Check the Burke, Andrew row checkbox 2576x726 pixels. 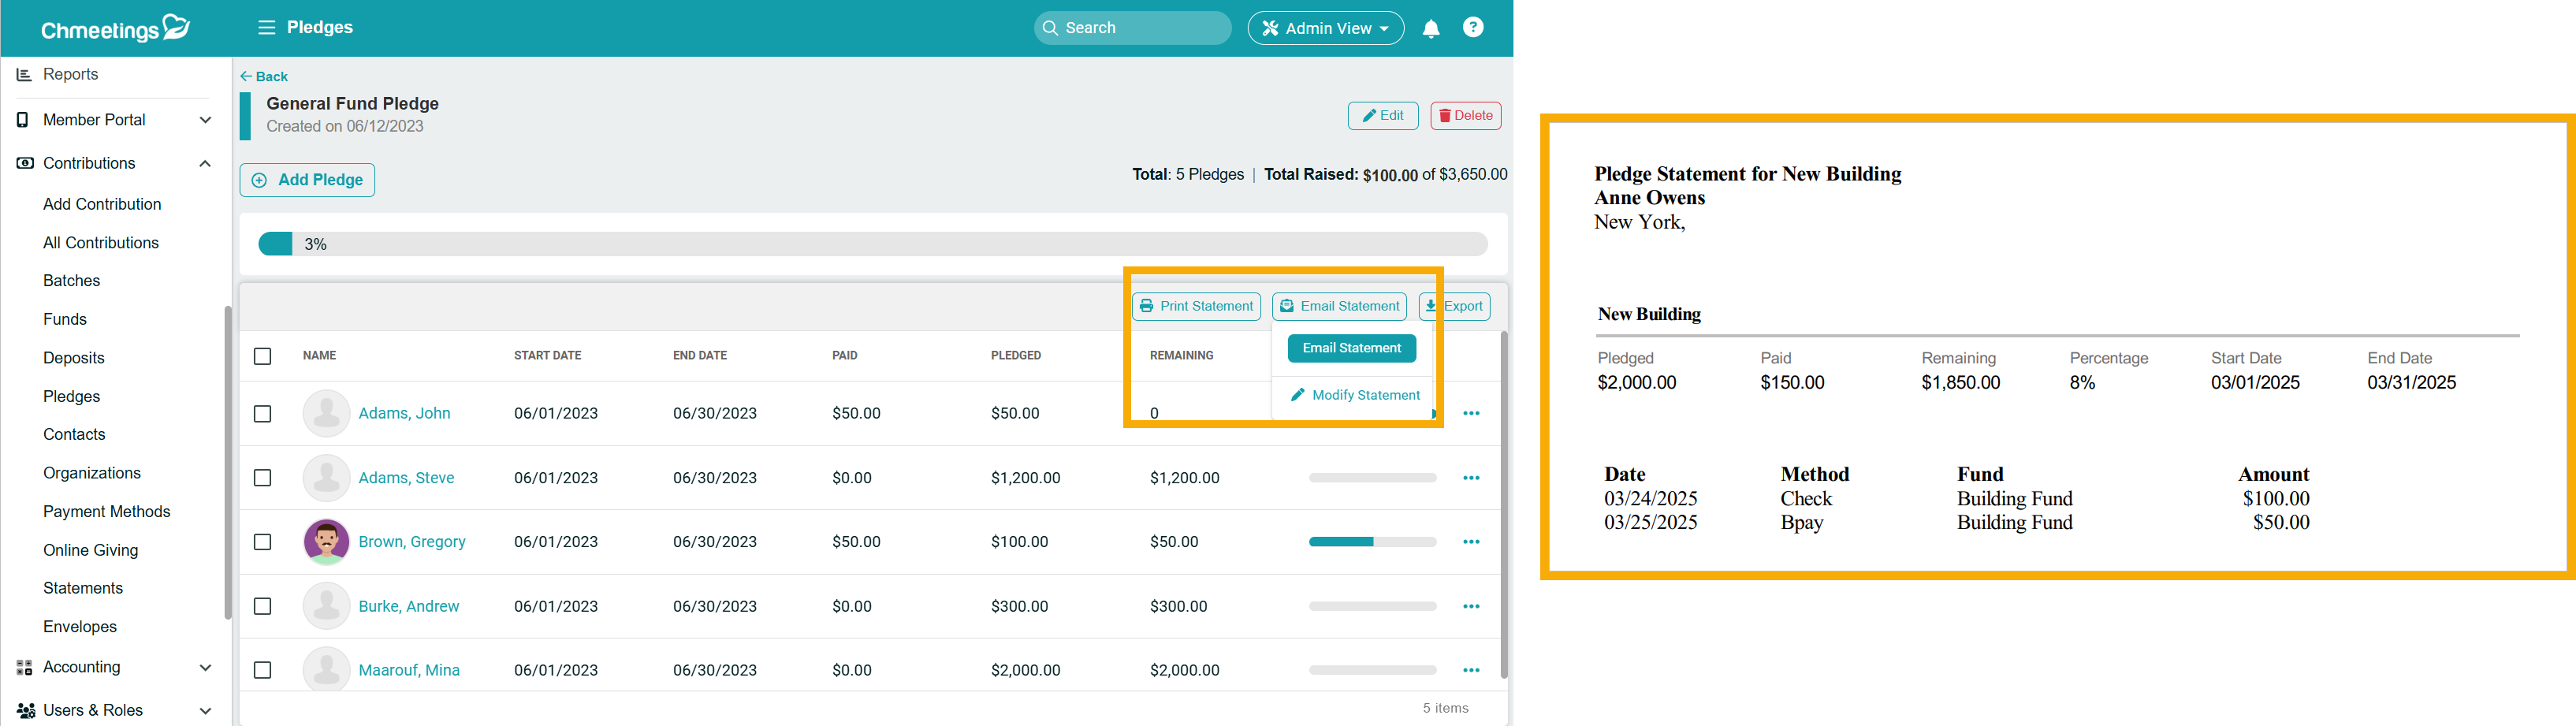point(263,606)
